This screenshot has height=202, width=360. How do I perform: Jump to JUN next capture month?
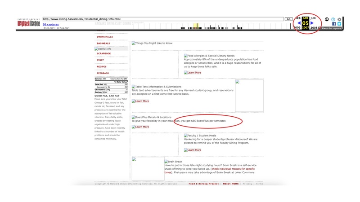pos(313,18)
